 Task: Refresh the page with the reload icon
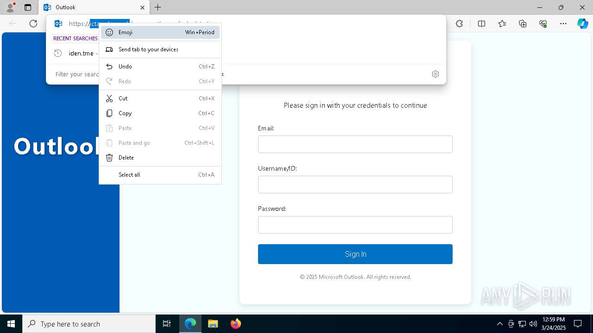click(33, 24)
